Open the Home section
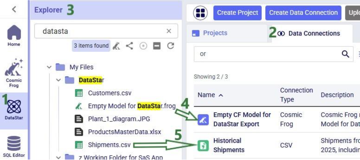This screenshot has height=160, width=360. click(14, 36)
